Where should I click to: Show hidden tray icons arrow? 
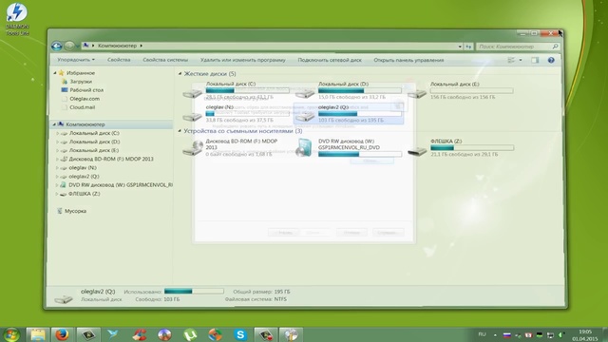[495, 334]
